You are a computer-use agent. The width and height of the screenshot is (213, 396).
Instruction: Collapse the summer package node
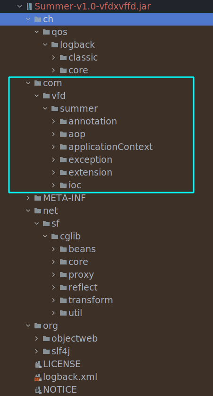coord(45,109)
